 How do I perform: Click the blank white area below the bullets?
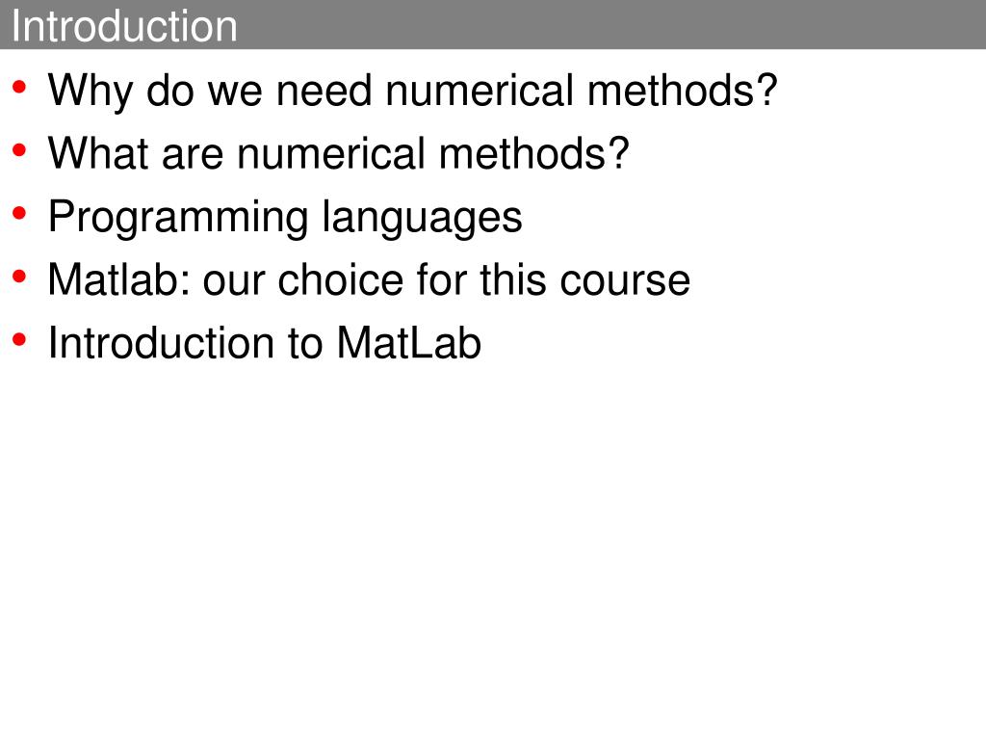click(493, 547)
